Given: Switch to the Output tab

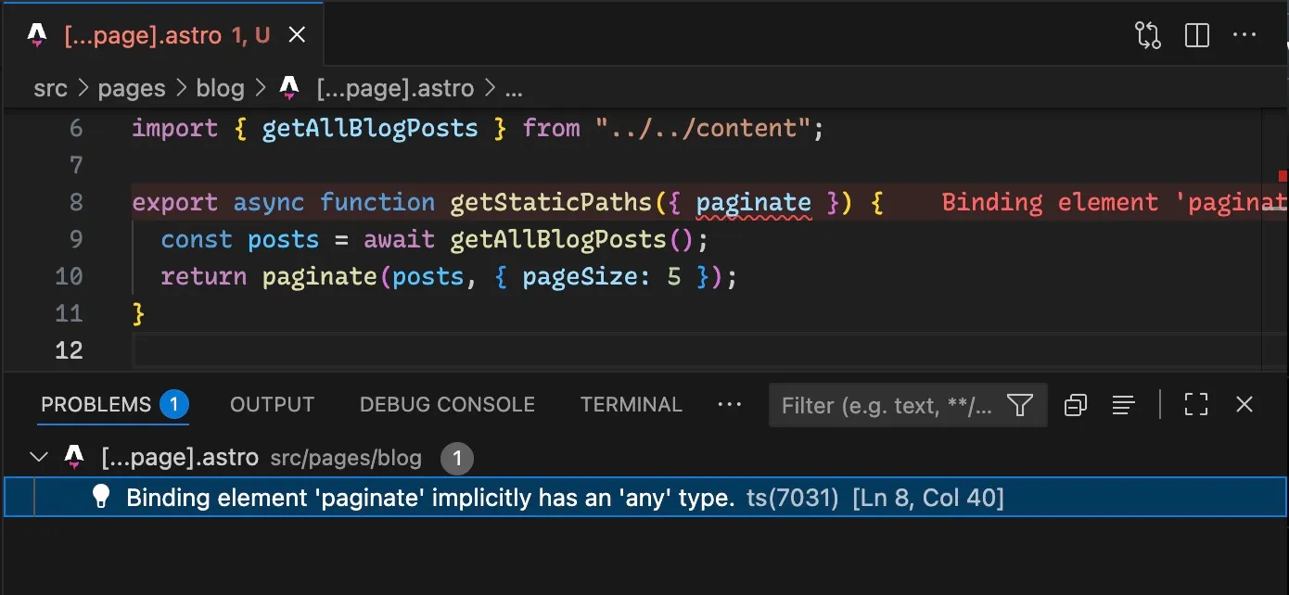Looking at the screenshot, I should (x=272, y=404).
